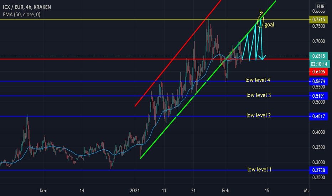Click the 0.3500 price axis tick
The image size is (332, 196).
coord(318,147)
